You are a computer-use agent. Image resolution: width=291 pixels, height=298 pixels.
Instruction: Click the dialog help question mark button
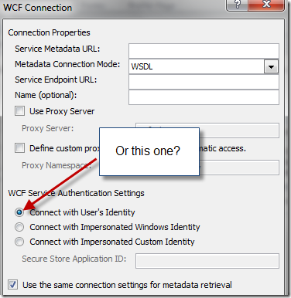pyautogui.click(x=237, y=5)
